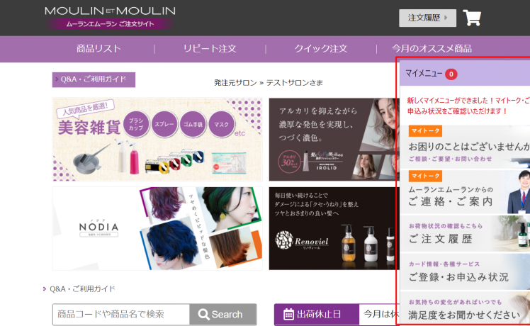Viewport: 530px width, 326px height.
Task: Open the ご注文履歴 side menu entry
Action: [464, 235]
